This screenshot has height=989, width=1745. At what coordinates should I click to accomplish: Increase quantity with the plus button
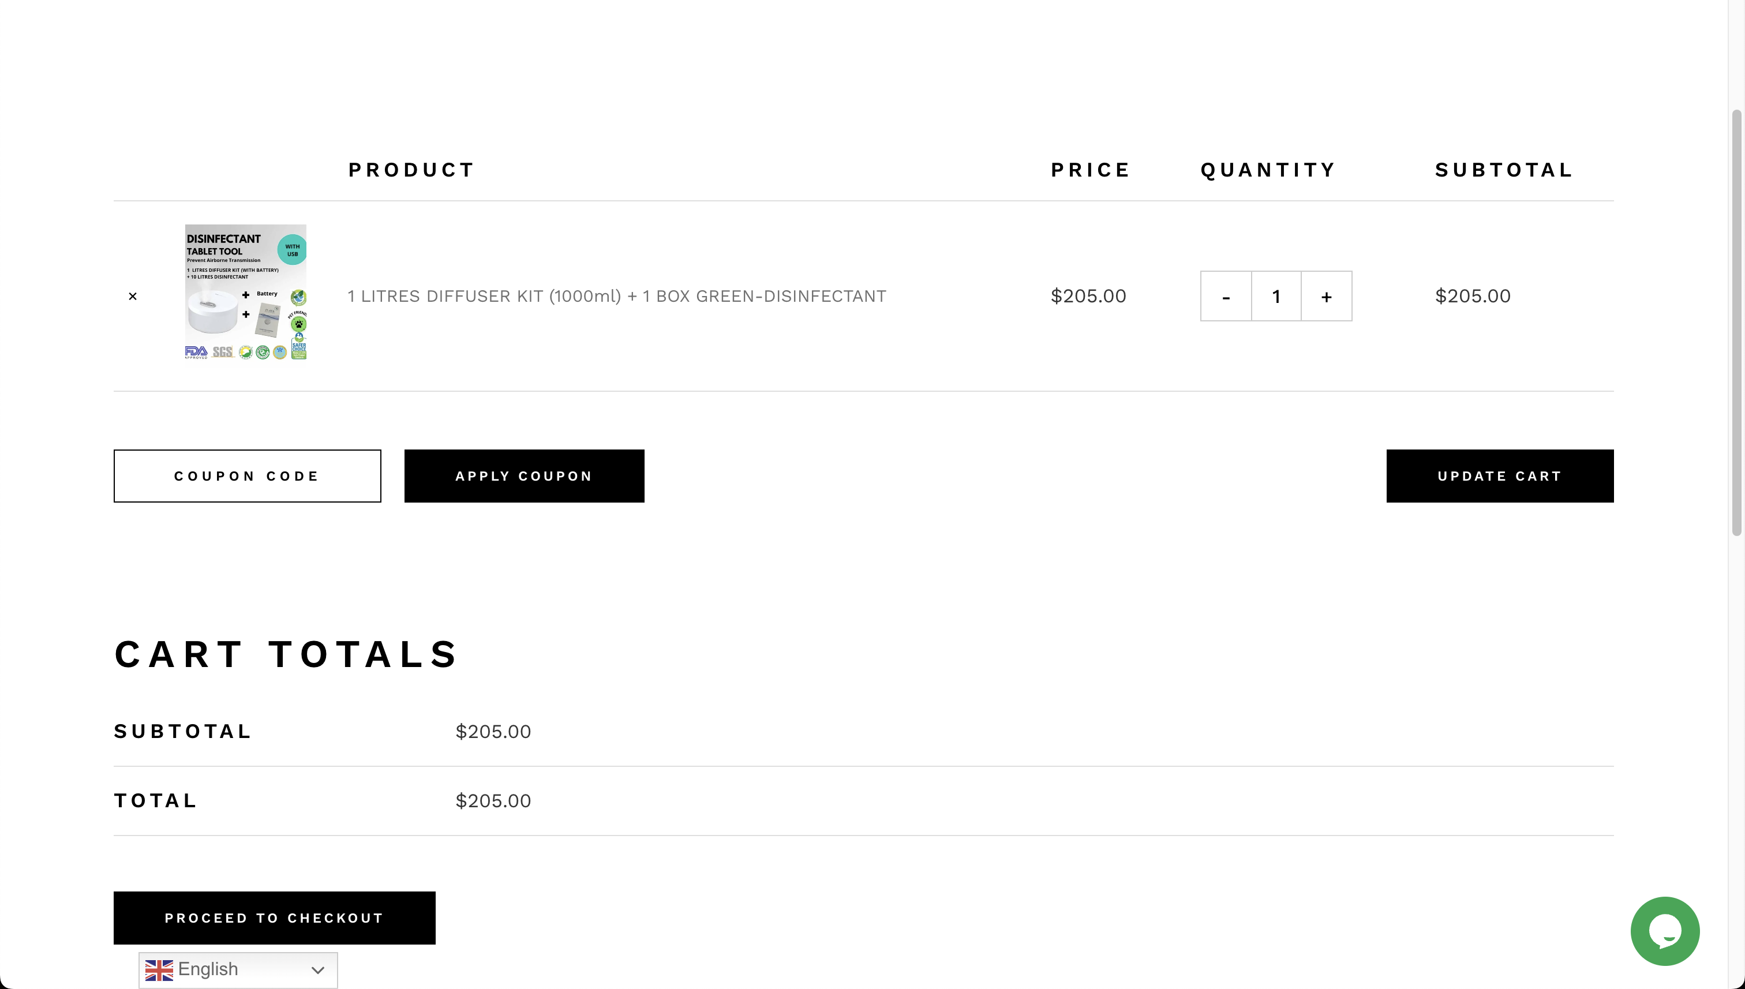click(x=1326, y=297)
